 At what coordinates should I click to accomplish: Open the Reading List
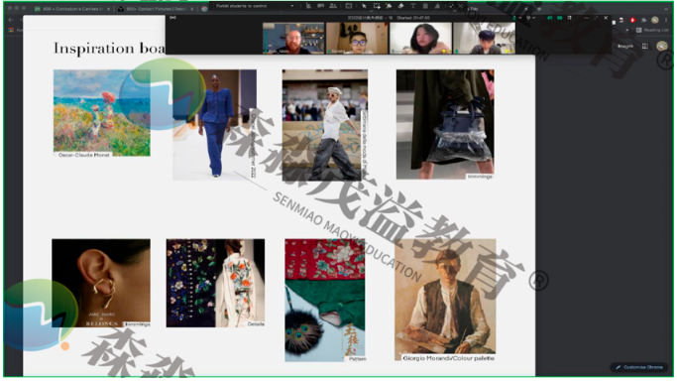point(653,30)
